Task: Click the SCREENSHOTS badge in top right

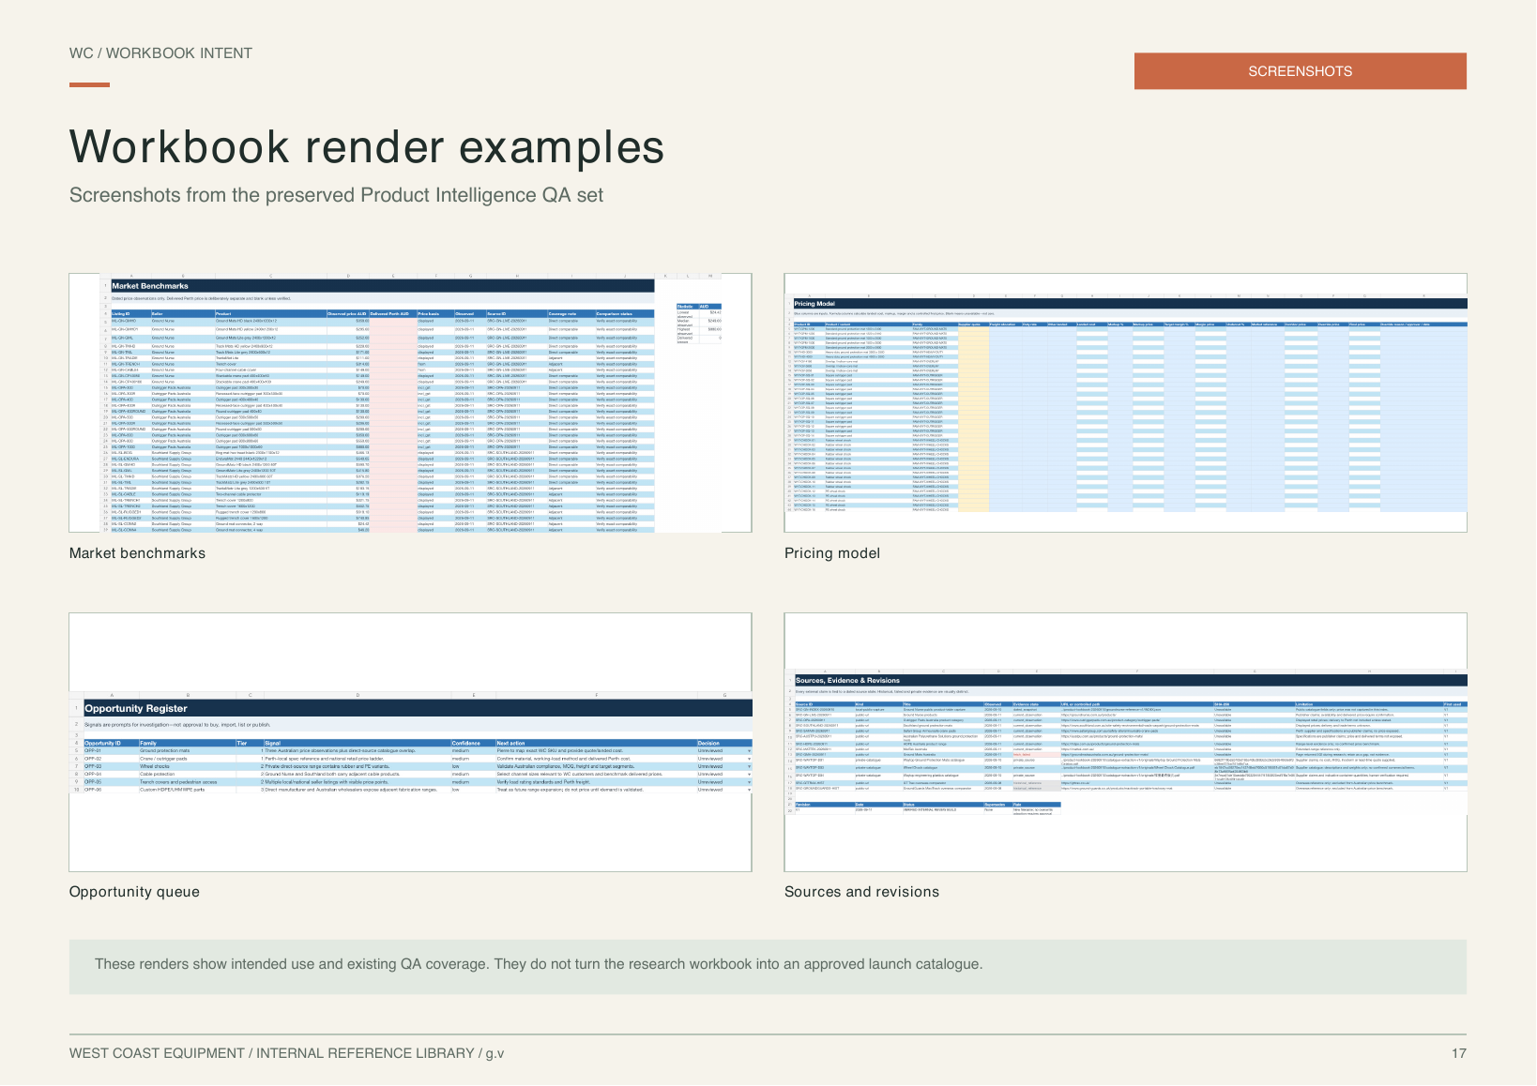Action: pyautogui.click(x=1300, y=71)
